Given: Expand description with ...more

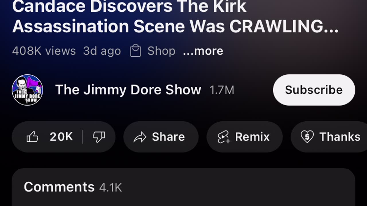Looking at the screenshot, I should [x=203, y=51].
